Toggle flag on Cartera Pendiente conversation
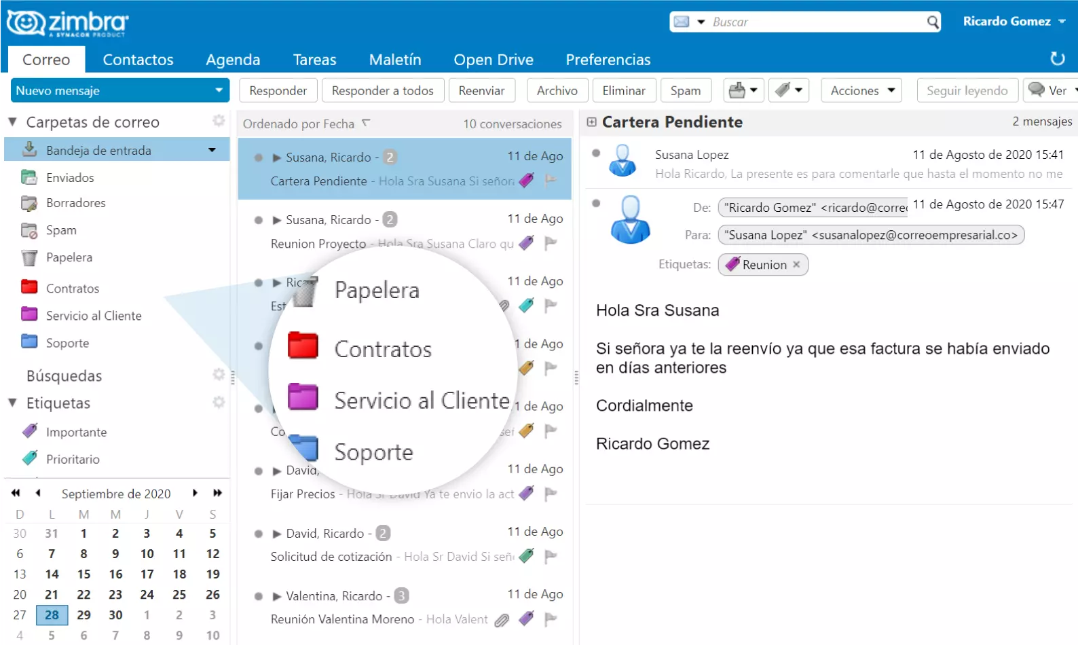The height and width of the screenshot is (645, 1078). 551,181
